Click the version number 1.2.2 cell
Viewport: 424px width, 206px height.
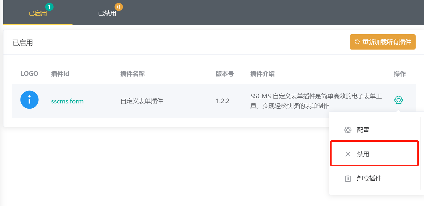pos(222,101)
